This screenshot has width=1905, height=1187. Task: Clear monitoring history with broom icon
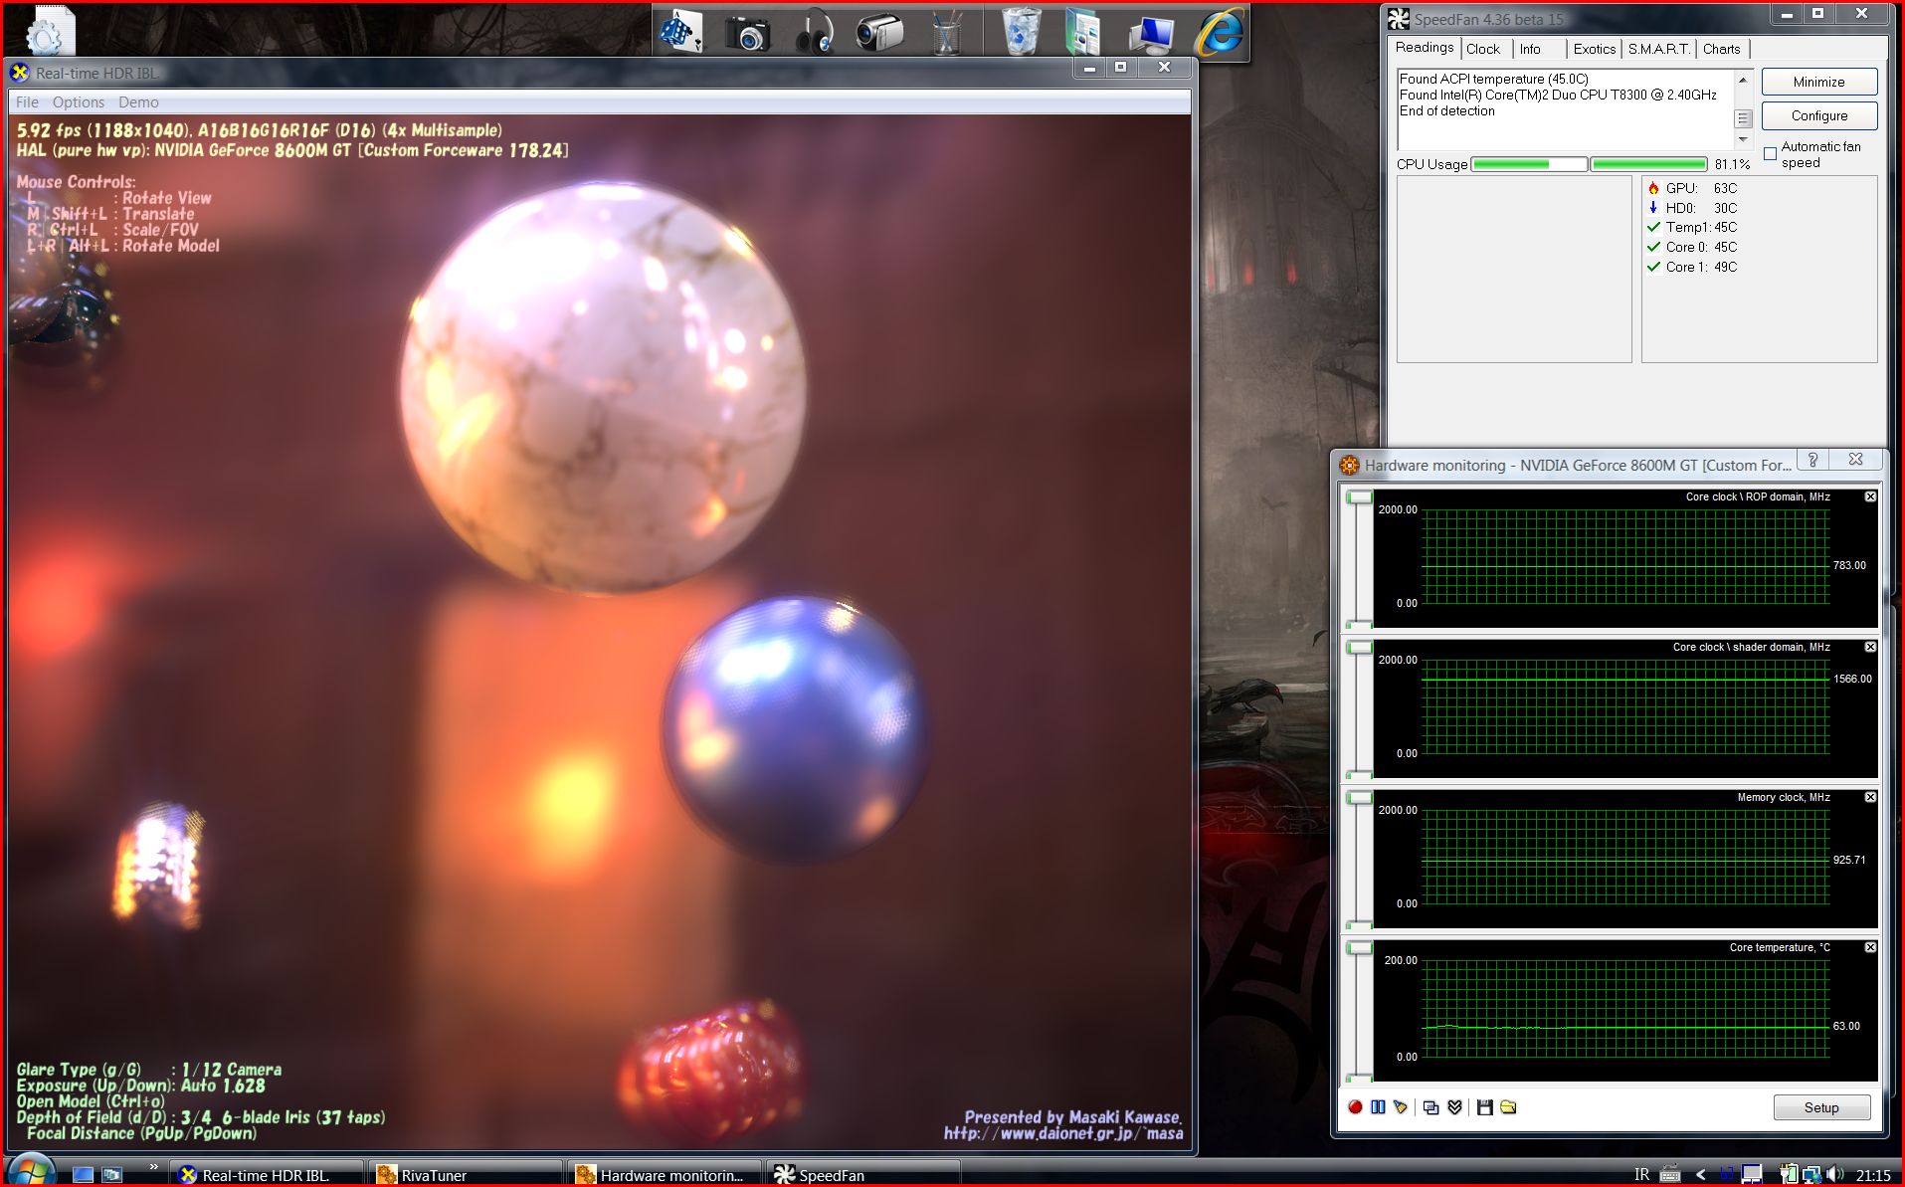tap(1401, 1107)
